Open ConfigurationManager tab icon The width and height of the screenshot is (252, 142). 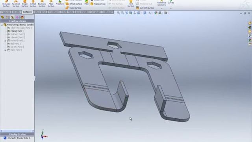point(12,17)
